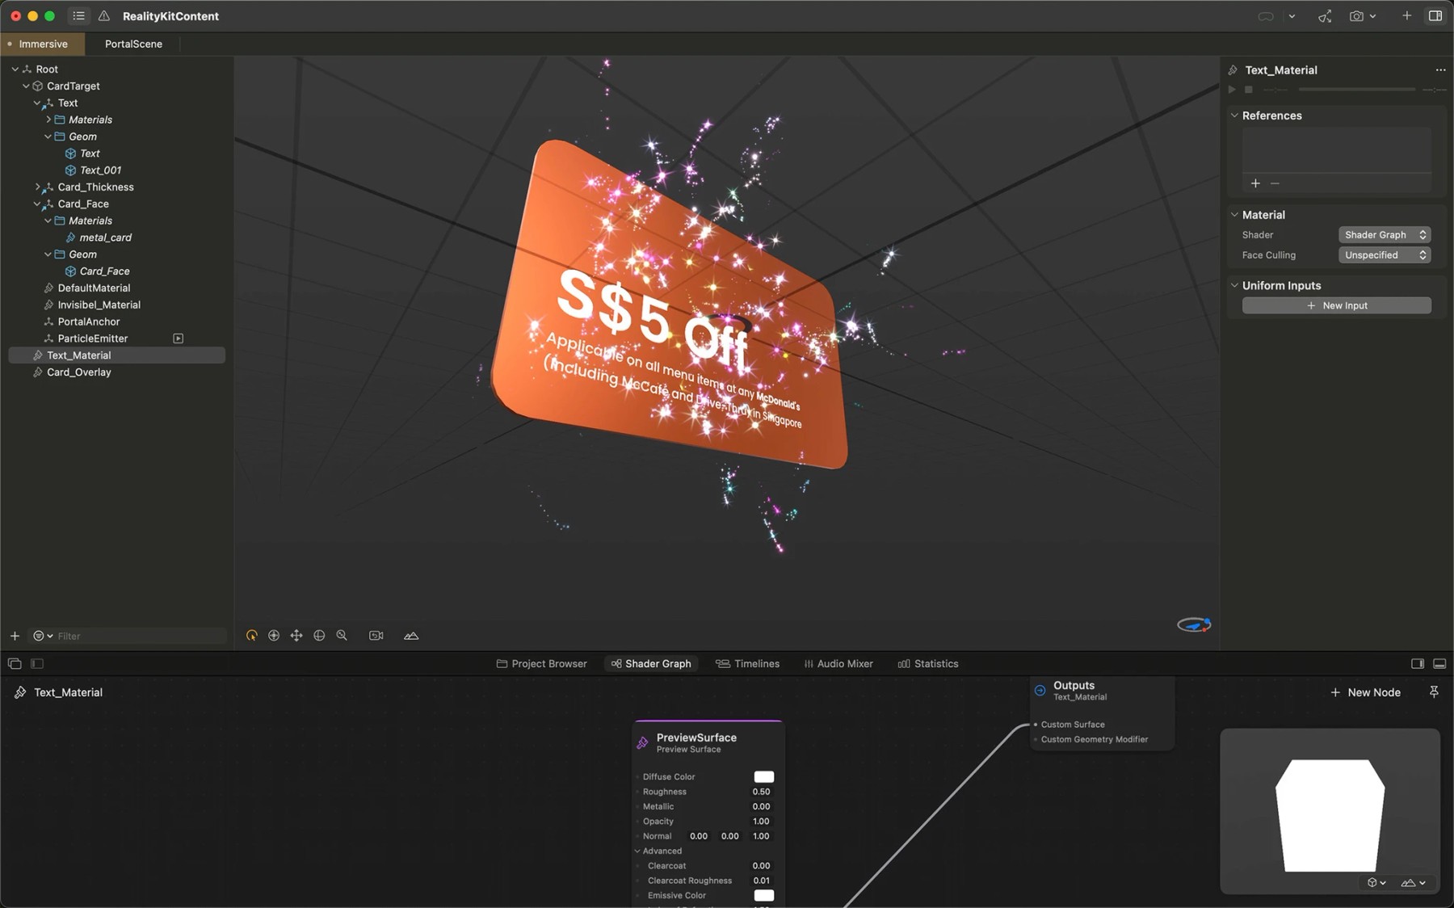Open the Project Browser tab

(541, 664)
